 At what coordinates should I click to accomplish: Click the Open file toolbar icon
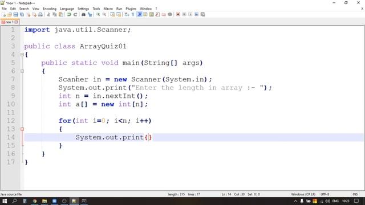pyautogui.click(x=10, y=14)
